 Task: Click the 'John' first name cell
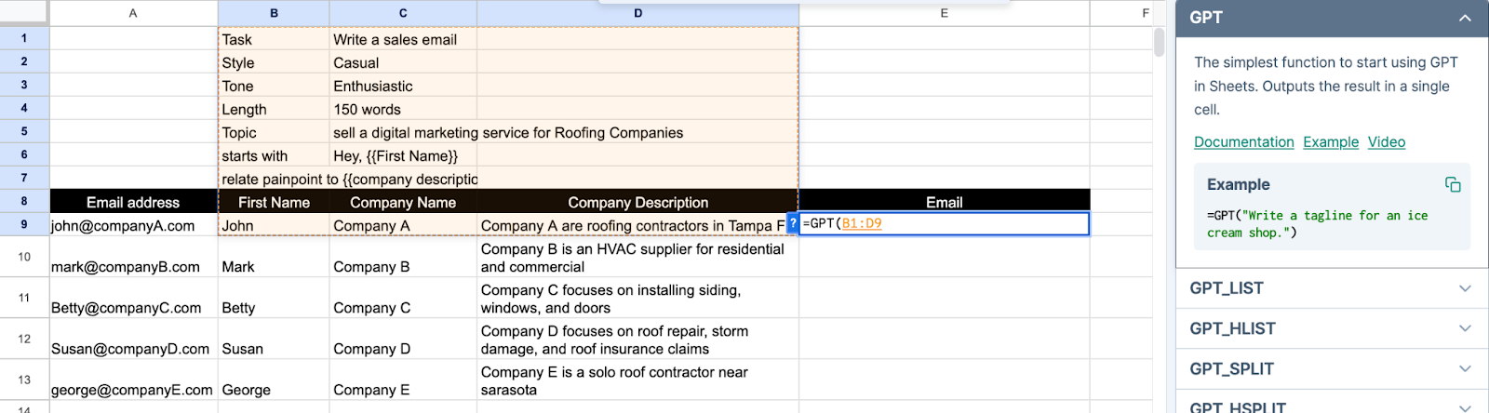[274, 225]
